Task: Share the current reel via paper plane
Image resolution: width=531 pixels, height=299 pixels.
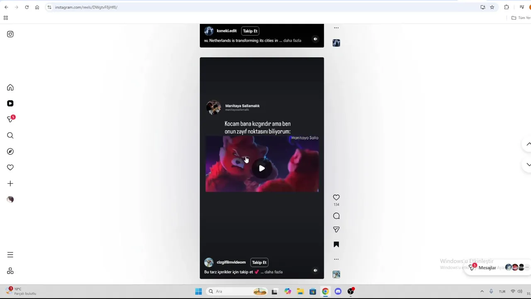Action: pyautogui.click(x=336, y=230)
